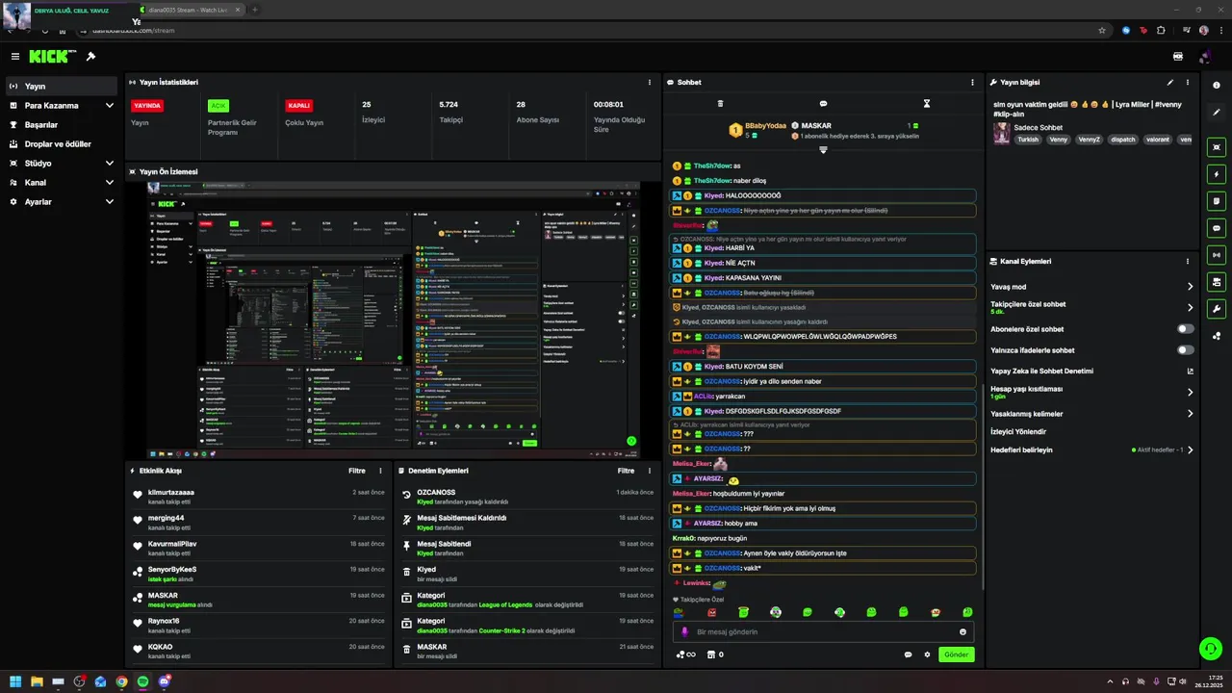1232x693 pixels.
Task: Open Takipçilere özel sohbet options chevron
Action: (1190, 308)
